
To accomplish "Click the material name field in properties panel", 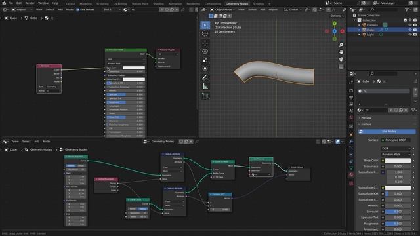I will tap(375, 110).
